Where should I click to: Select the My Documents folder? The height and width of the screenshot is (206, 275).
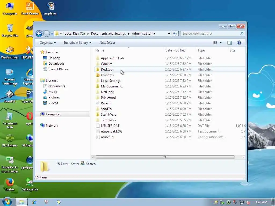tap(112, 86)
